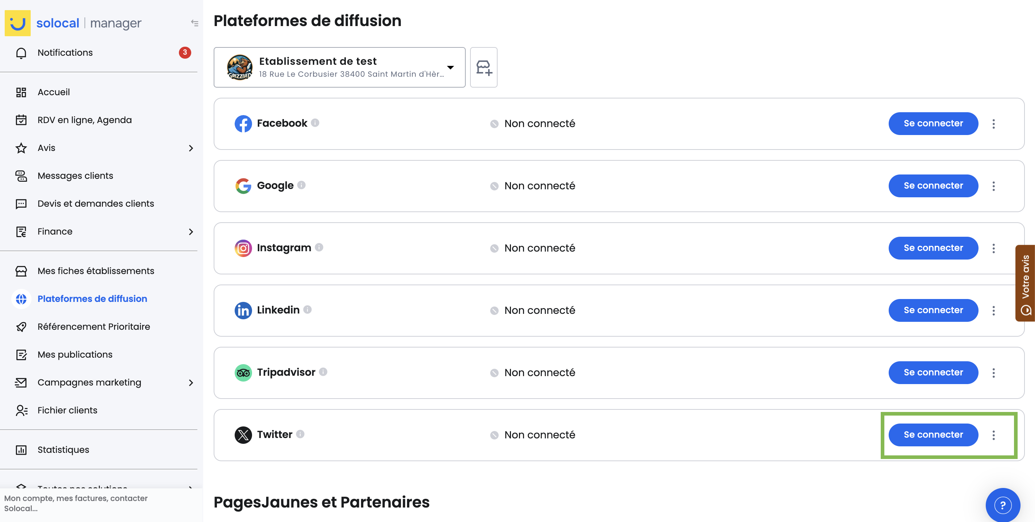Connect the Linkedin account
1035x522 pixels.
click(x=933, y=310)
